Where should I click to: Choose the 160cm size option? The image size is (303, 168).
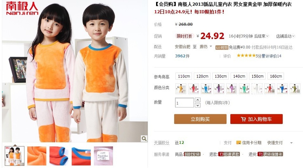click(x=276, y=76)
